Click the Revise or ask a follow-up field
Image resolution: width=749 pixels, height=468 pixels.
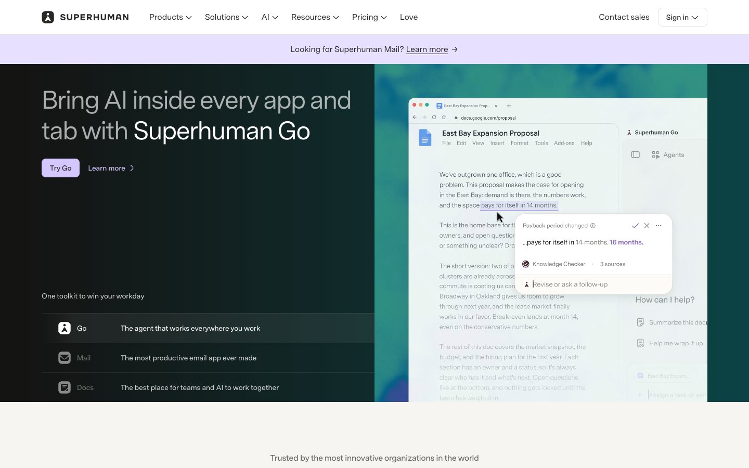point(593,284)
